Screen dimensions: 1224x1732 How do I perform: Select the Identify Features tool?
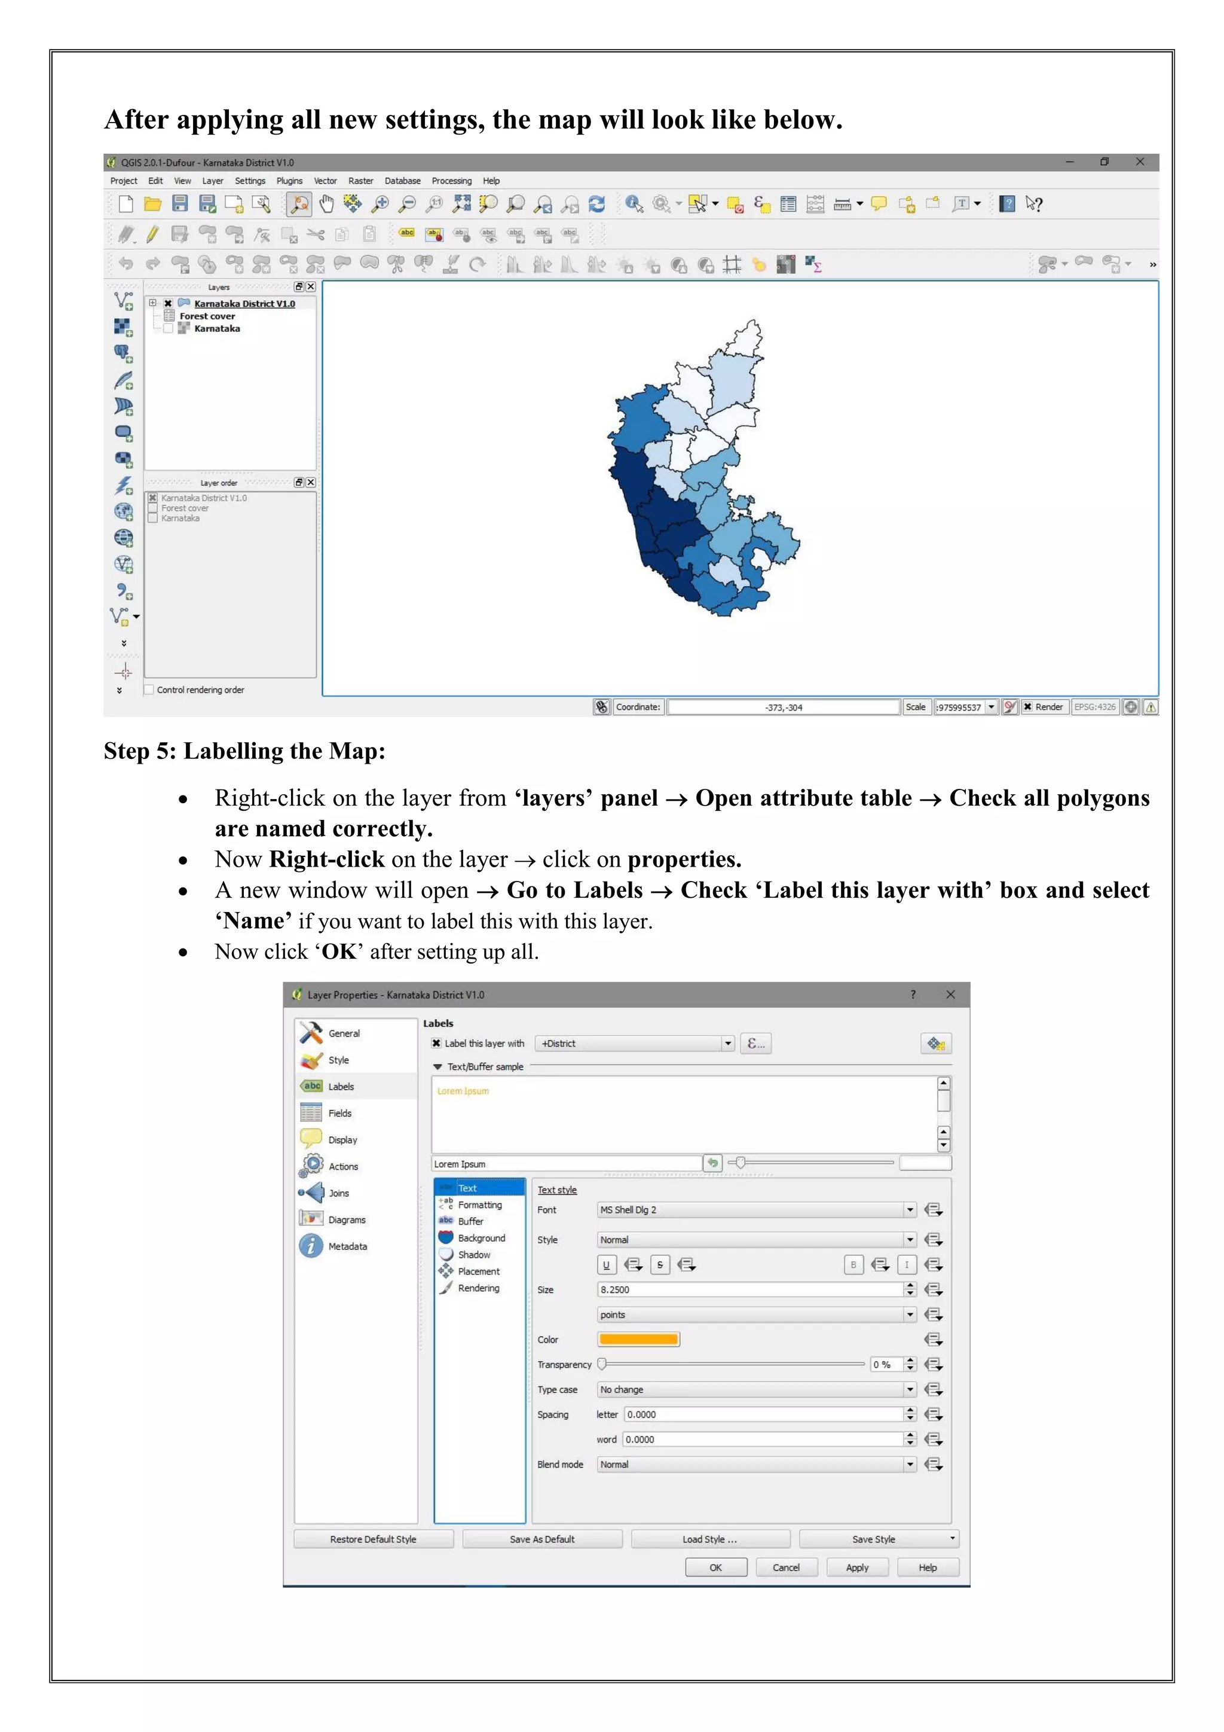(634, 204)
